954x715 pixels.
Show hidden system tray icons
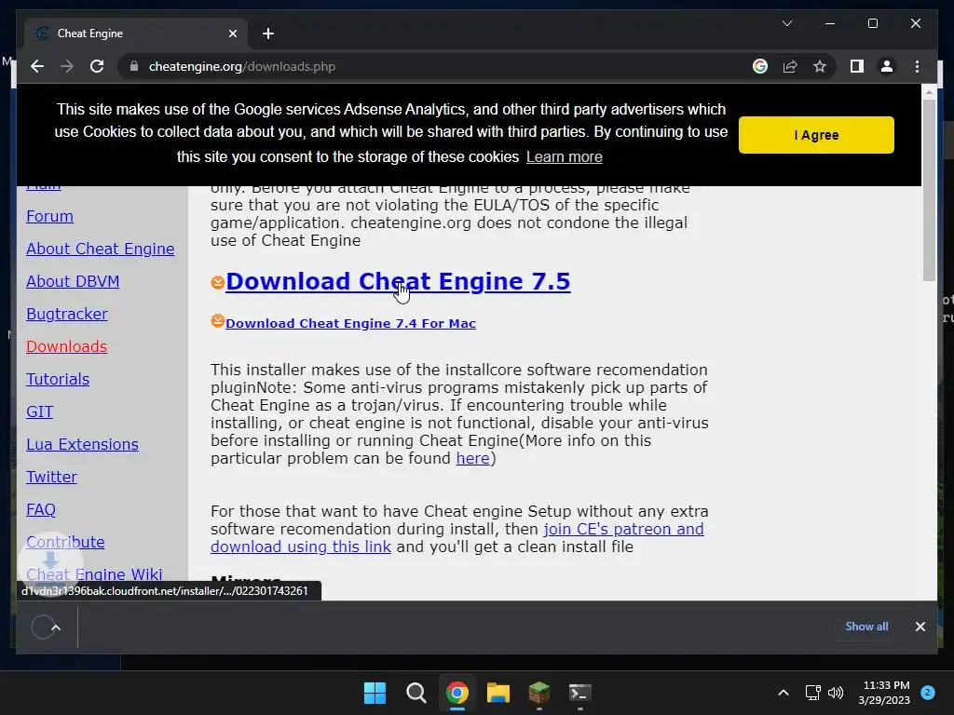pos(784,693)
